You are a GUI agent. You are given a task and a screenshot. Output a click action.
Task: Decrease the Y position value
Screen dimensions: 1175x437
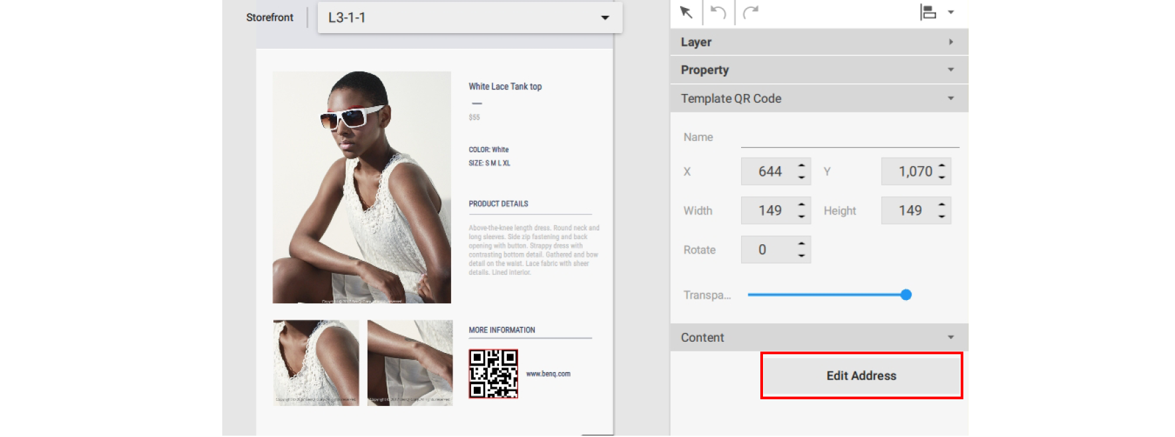(941, 177)
